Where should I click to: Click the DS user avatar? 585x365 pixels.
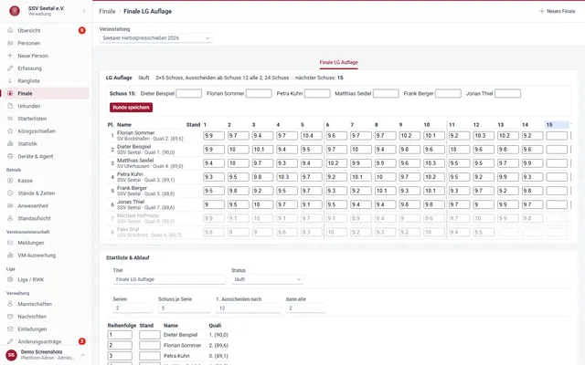click(x=11, y=355)
